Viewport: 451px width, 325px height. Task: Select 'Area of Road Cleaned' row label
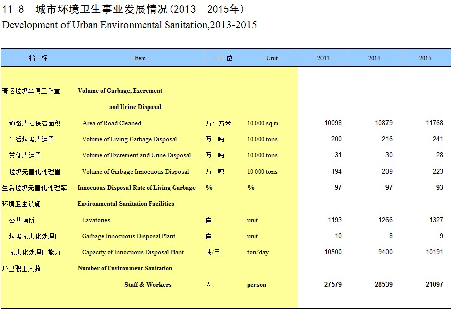pyautogui.click(x=111, y=123)
